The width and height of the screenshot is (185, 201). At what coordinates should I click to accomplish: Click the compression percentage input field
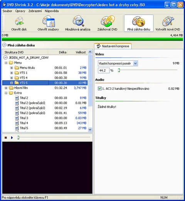[x=104, y=70]
